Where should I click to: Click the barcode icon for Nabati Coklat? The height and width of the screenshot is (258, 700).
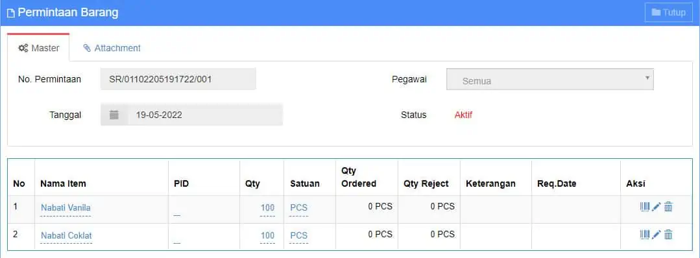point(645,235)
